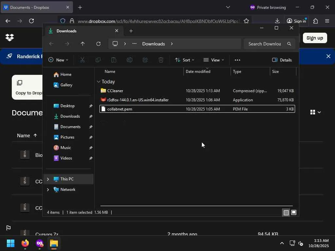This screenshot has width=335, height=251.
Task: Open Firefox hamburger application menu
Action: [x=327, y=21]
